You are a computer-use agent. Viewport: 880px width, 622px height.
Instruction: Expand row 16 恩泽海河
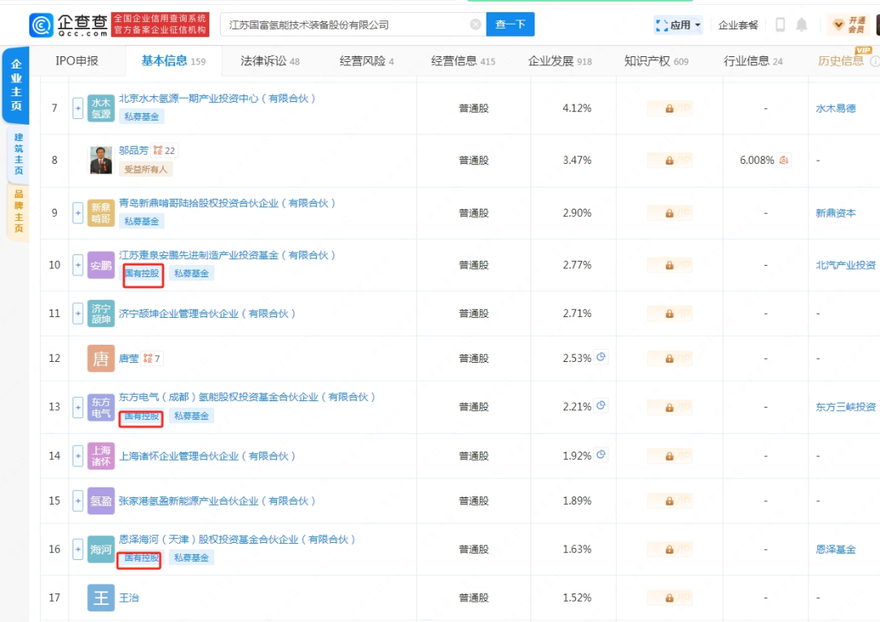pos(78,549)
